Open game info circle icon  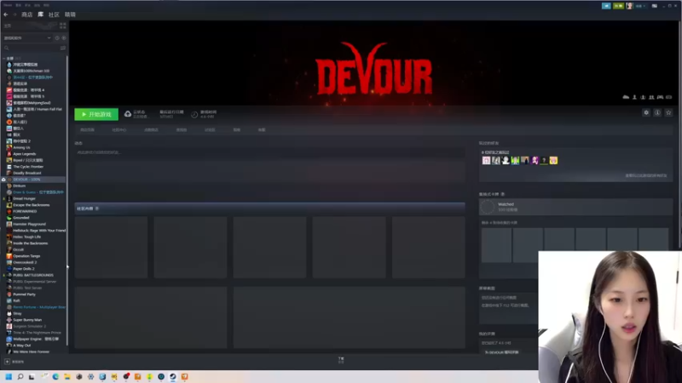(657, 112)
